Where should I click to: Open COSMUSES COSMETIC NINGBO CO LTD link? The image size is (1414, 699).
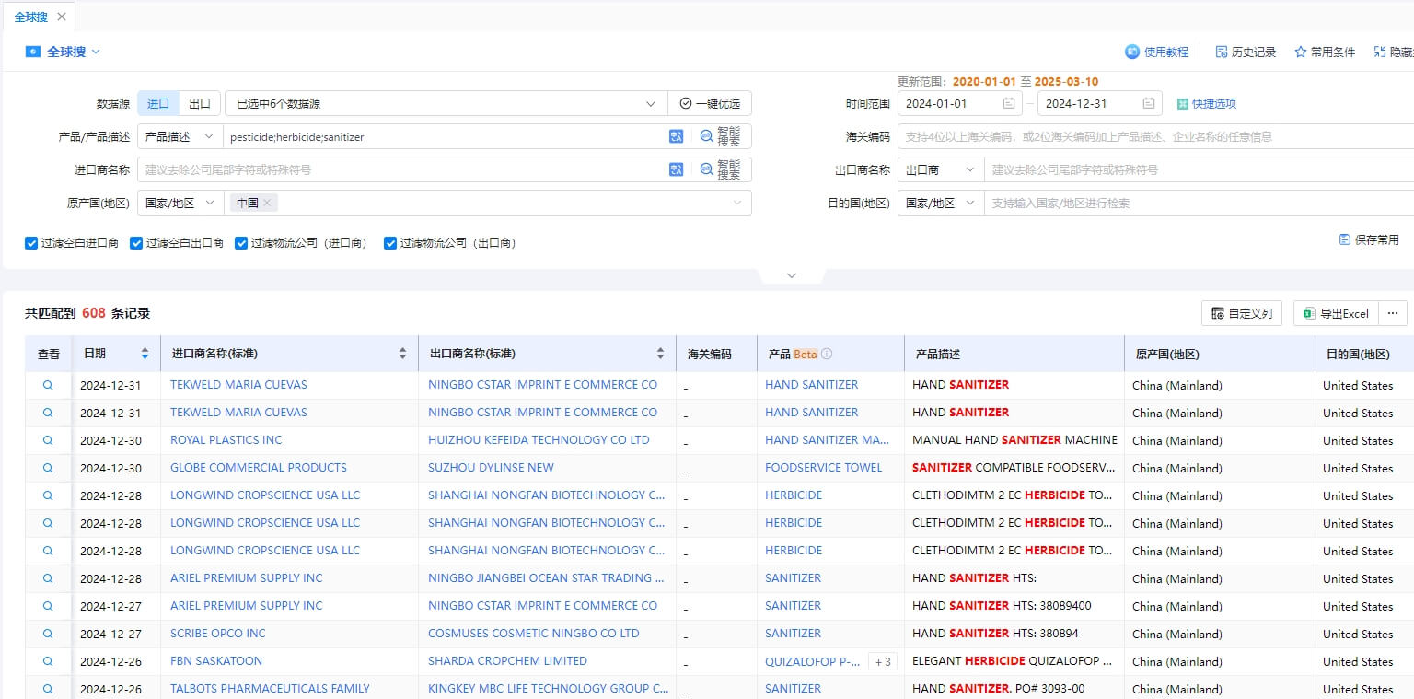point(533,633)
